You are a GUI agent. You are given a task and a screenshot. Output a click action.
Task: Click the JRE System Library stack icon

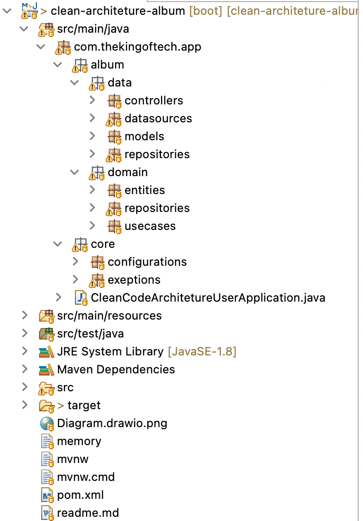click(x=46, y=351)
